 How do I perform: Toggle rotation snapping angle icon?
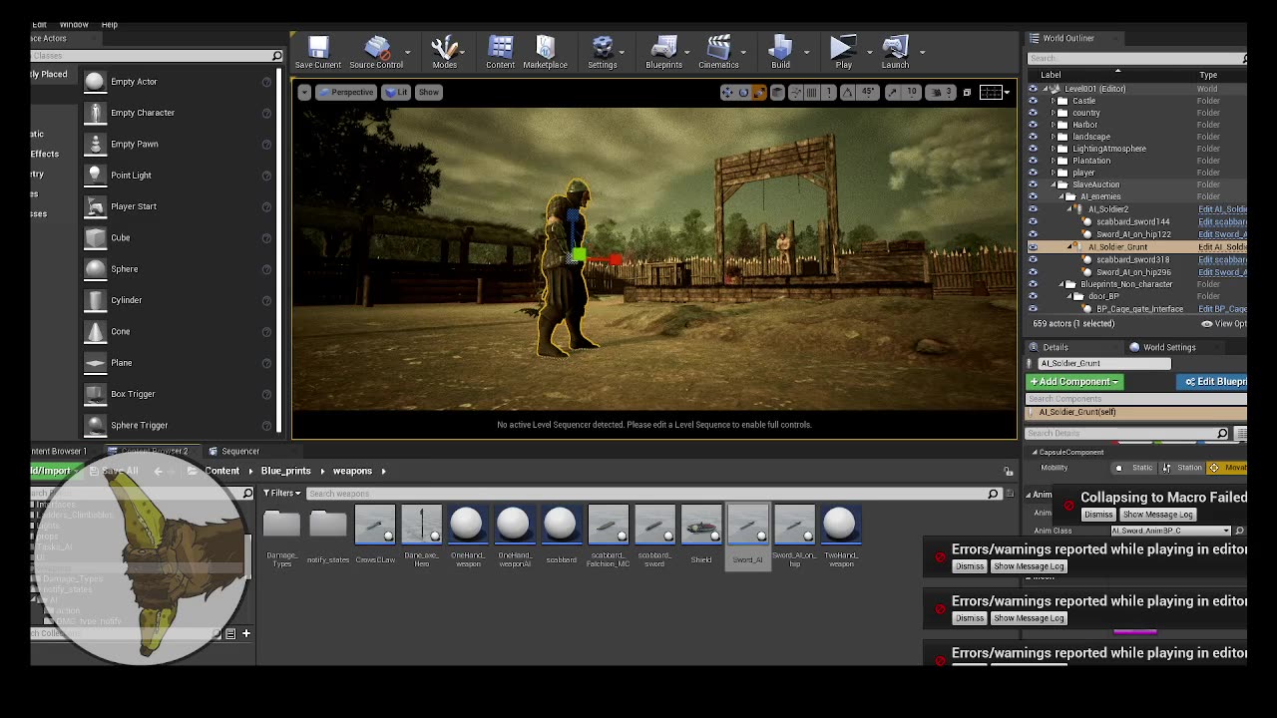click(847, 93)
